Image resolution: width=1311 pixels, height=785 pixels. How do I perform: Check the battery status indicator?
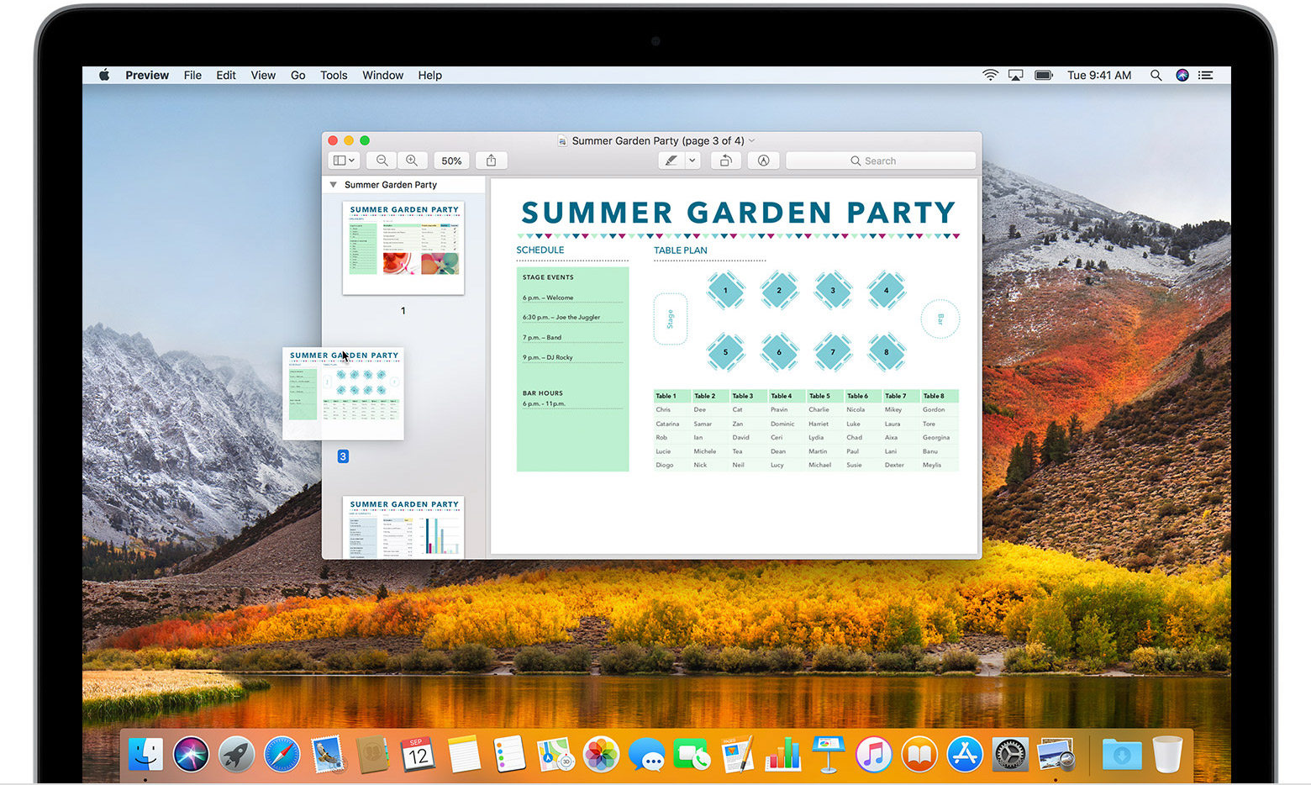[1043, 75]
